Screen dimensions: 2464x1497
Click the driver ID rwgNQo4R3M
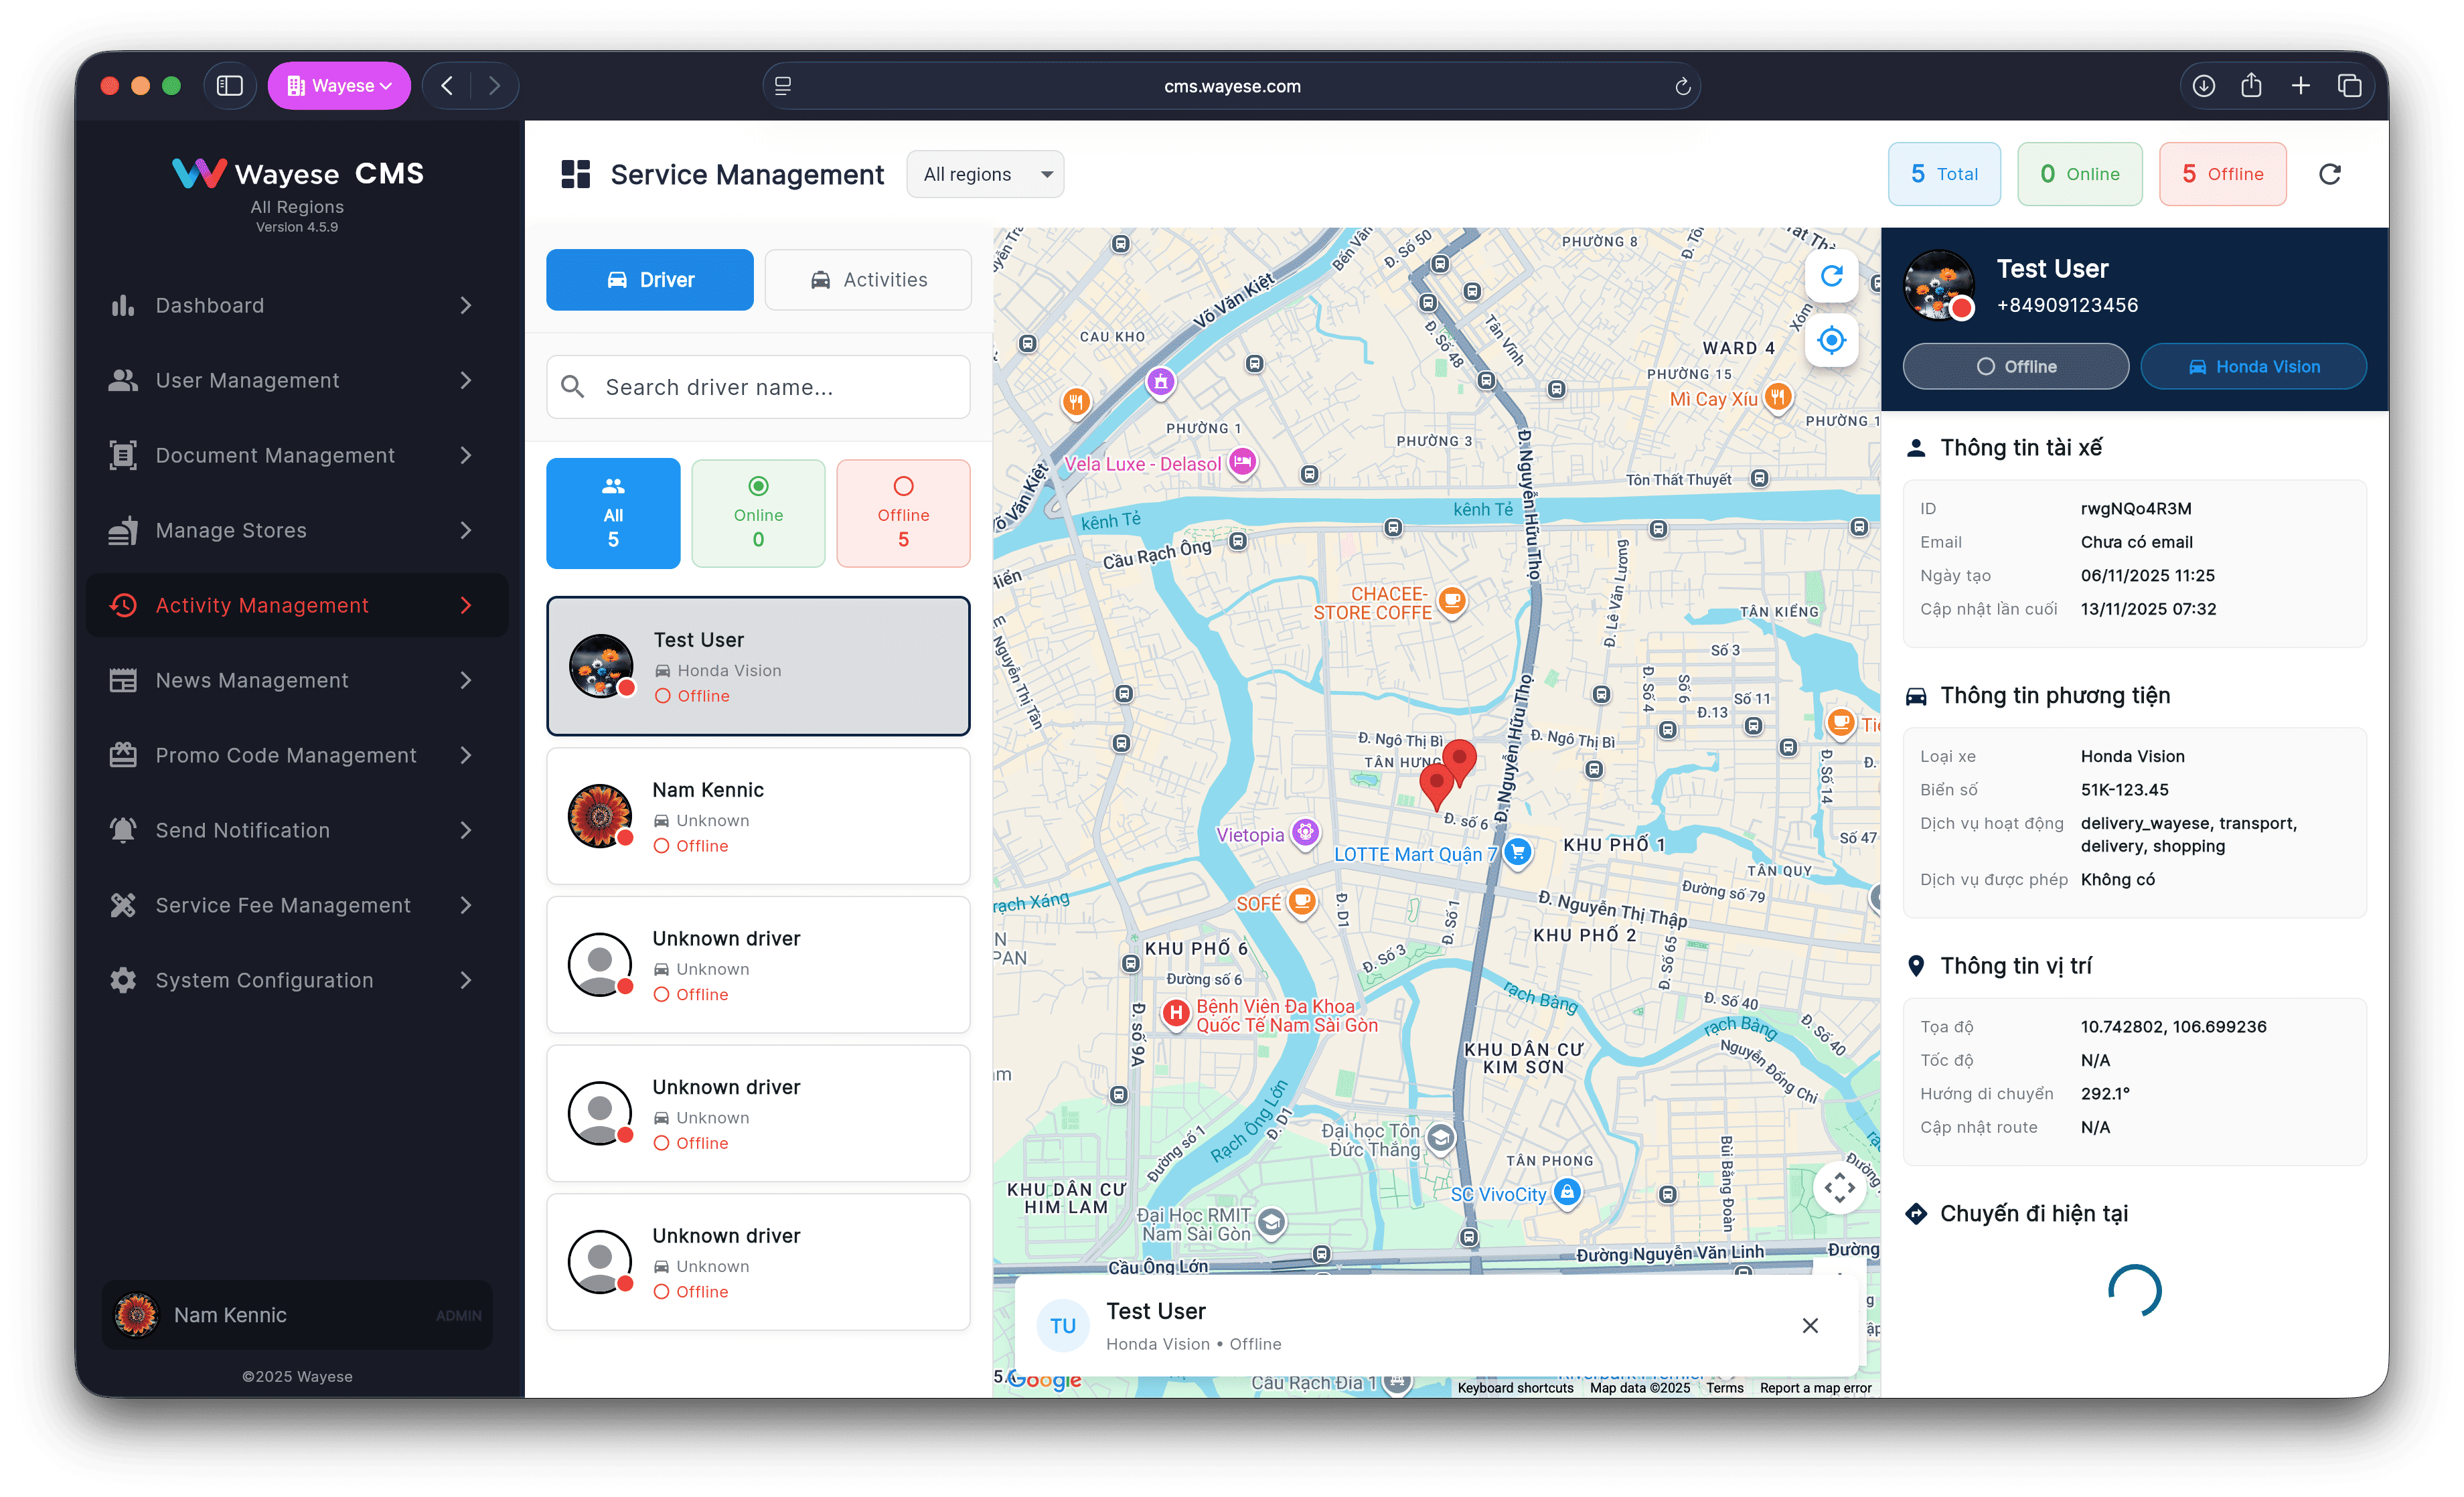2136,508
